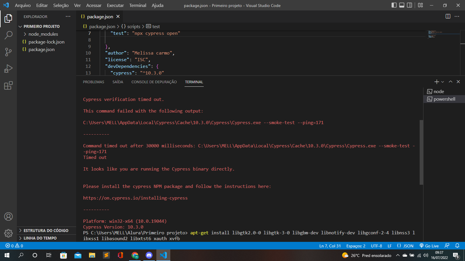
Task: Toggle the primary side bar layout icon
Action: point(394,5)
